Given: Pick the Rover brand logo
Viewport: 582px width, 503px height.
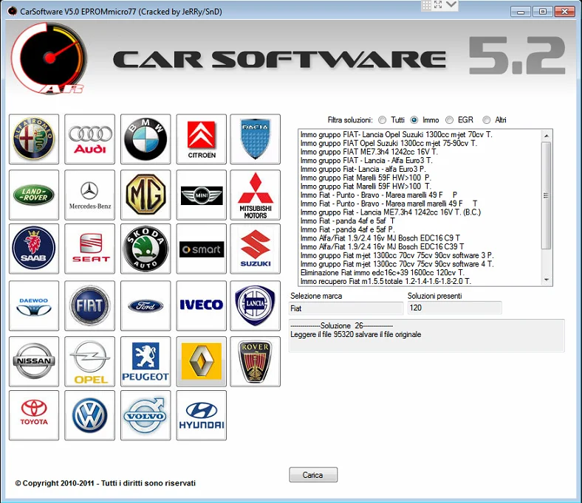Looking at the screenshot, I should pos(255,361).
